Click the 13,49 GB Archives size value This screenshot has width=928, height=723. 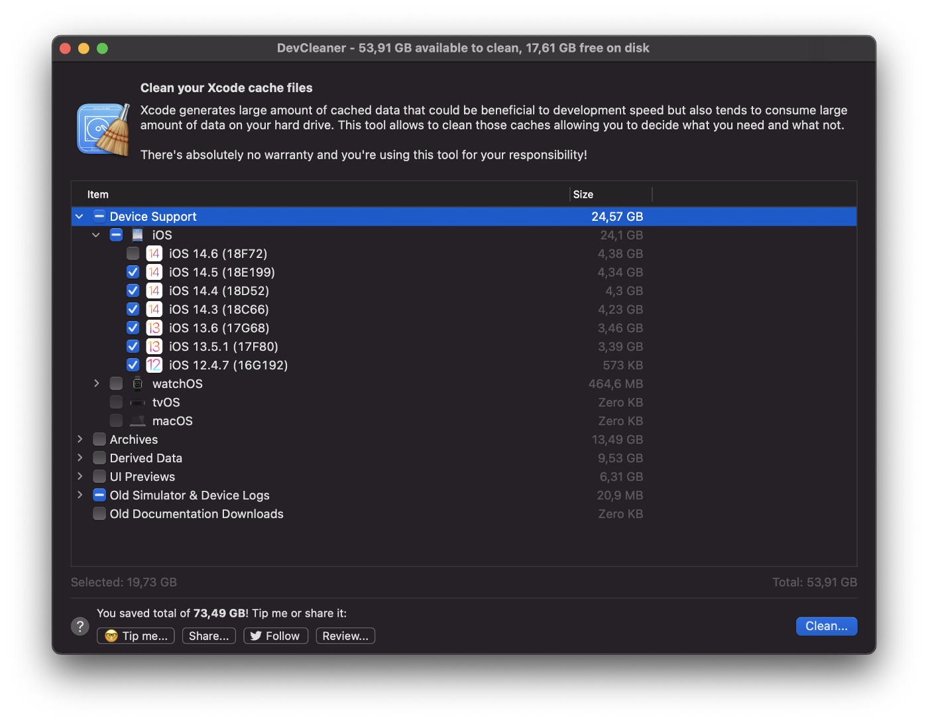(617, 439)
